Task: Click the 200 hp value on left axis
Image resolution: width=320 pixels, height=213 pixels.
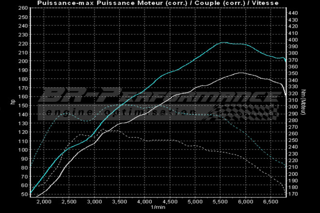Action: (22, 61)
